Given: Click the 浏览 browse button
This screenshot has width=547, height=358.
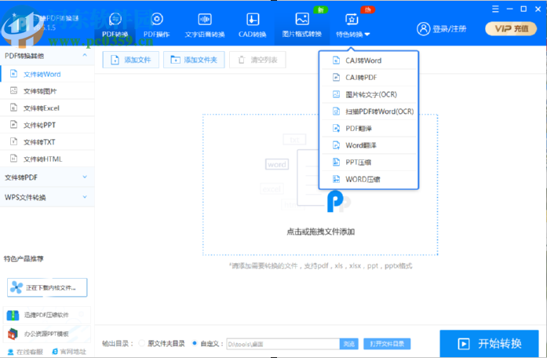Looking at the screenshot, I should pyautogui.click(x=349, y=344).
